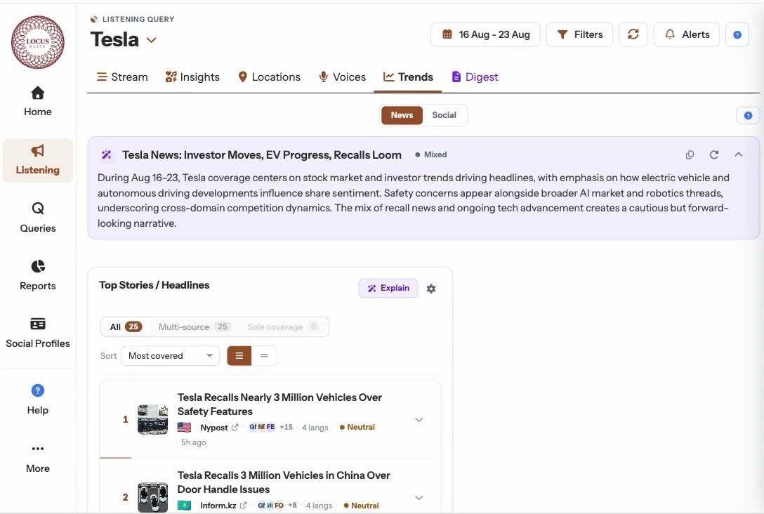Open Help in sidebar

coord(37,400)
